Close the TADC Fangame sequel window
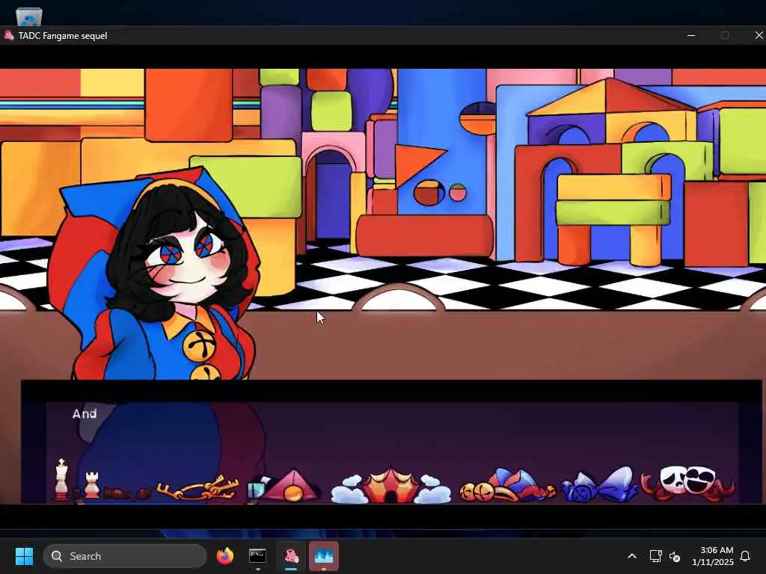The width and height of the screenshot is (766, 574). (x=759, y=35)
